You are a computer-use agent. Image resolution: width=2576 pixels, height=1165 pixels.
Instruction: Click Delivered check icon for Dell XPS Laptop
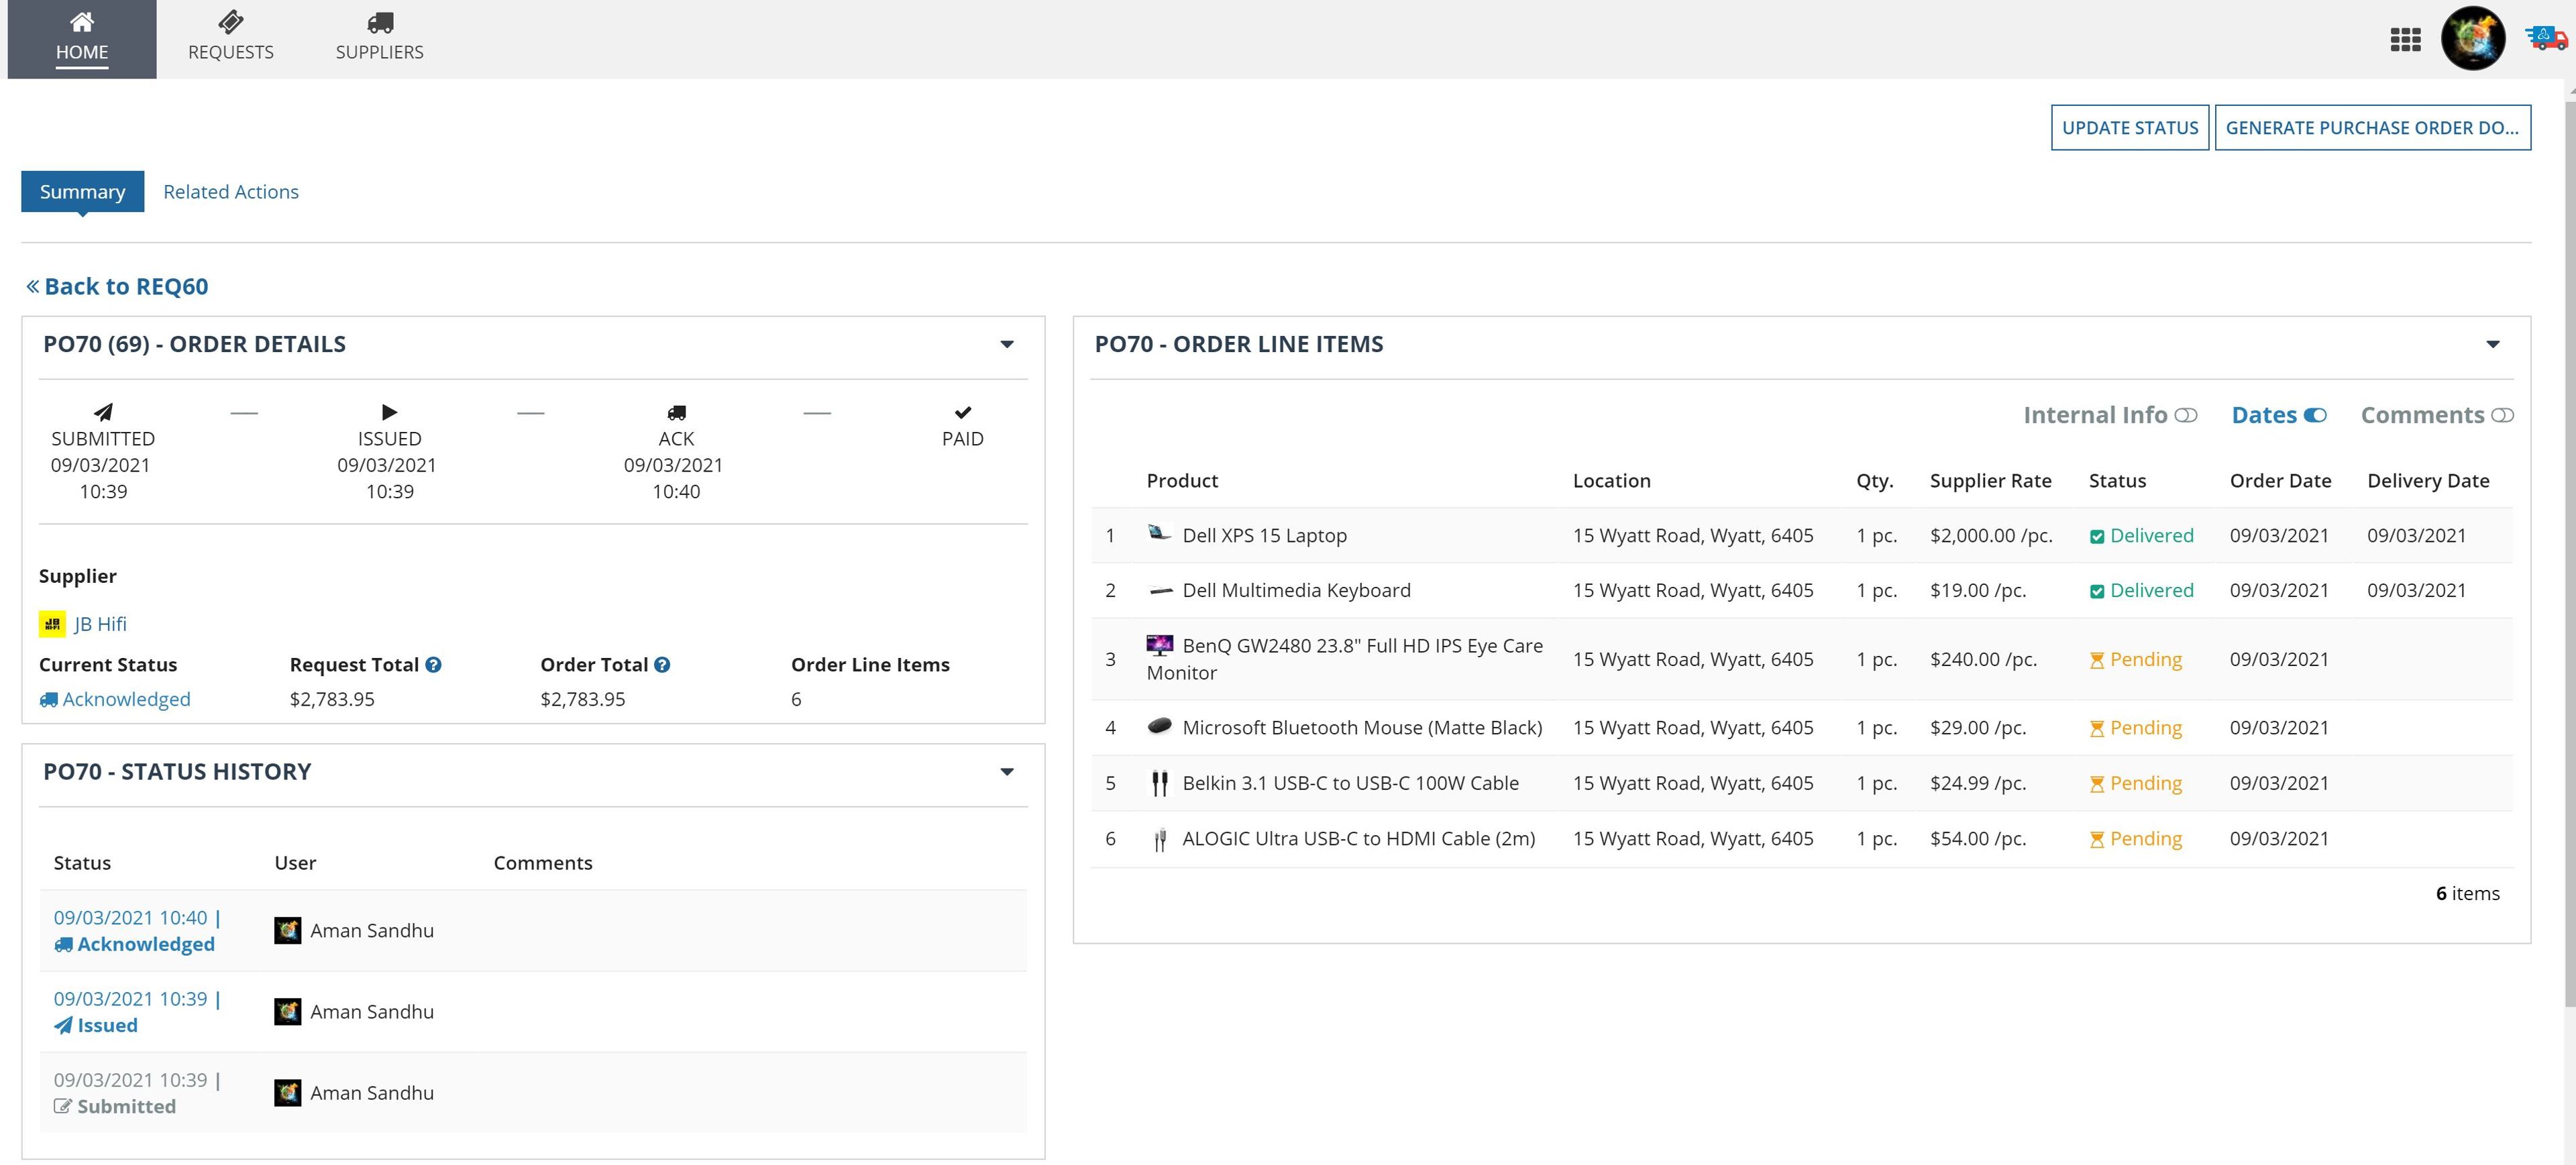[x=2097, y=536]
